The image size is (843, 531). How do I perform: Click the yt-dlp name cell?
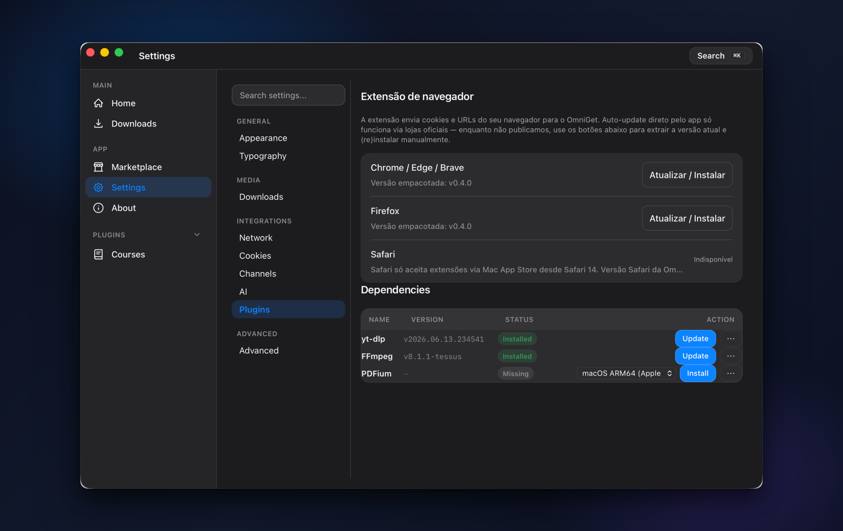373,339
